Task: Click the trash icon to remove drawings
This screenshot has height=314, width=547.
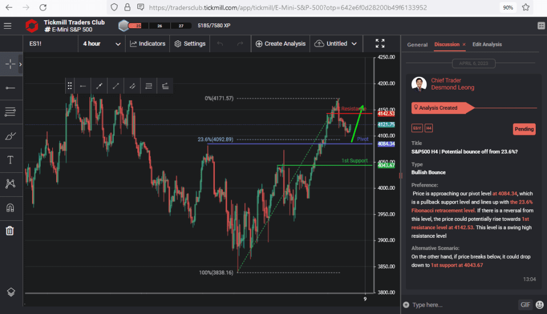Action: tap(11, 231)
